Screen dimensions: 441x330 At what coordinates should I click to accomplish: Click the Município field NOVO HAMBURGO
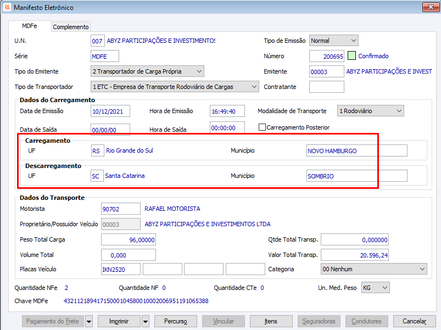[357, 150]
